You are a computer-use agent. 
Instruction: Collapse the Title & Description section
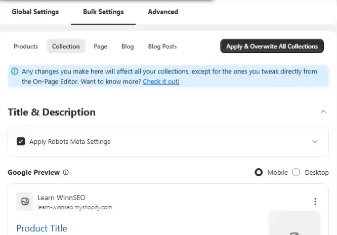click(x=323, y=112)
